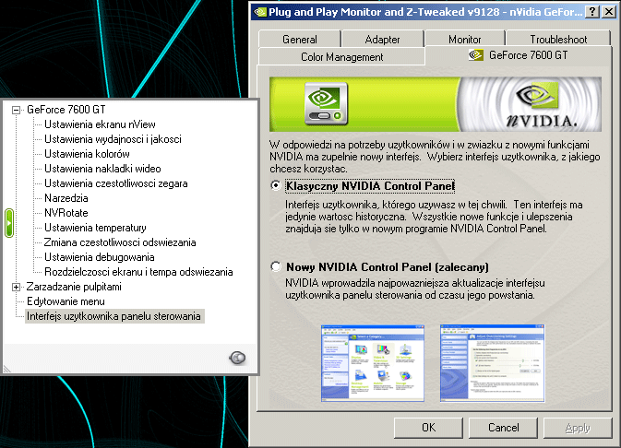The width and height of the screenshot is (621, 448).
Task: Select Interfejs uzytkownika panelu sterowania
Action: click(x=113, y=316)
